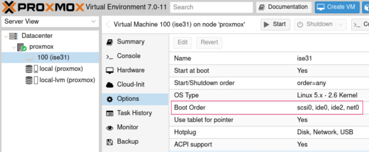Image resolution: width=369 pixels, height=152 pixels.
Task: Select the Use tablet for pointer row
Action: click(x=269, y=120)
